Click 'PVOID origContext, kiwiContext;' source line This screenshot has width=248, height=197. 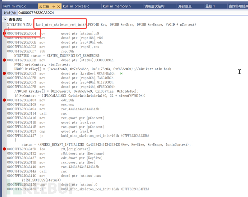pyautogui.click(x=42, y=64)
